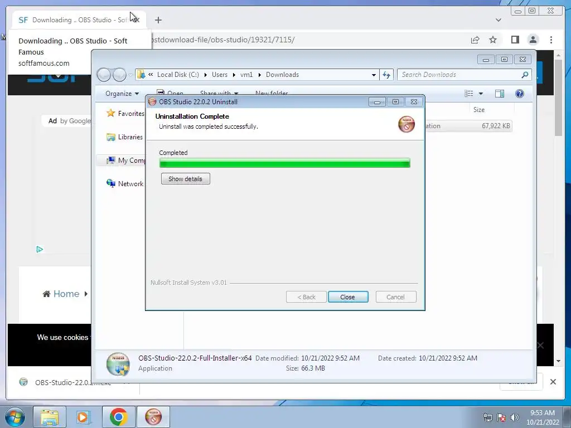Open the Organize menu in Explorer

(x=122, y=94)
